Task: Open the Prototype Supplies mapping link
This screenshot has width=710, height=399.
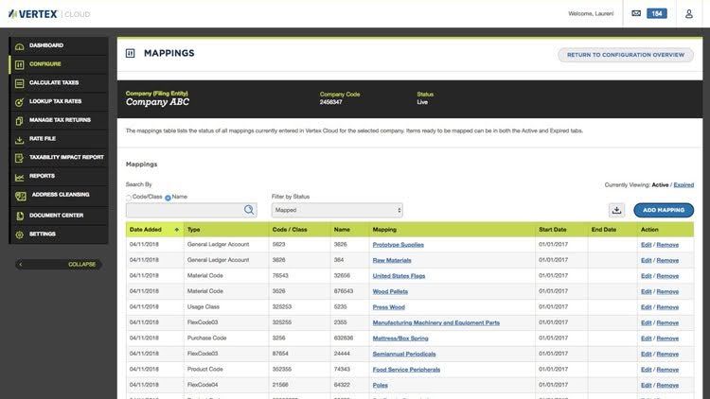Action: tap(398, 245)
